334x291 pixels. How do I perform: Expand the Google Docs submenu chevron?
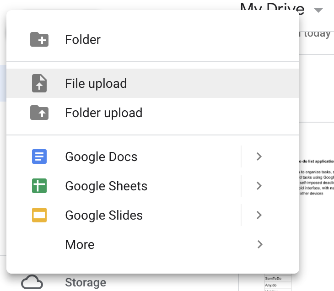[259, 156]
